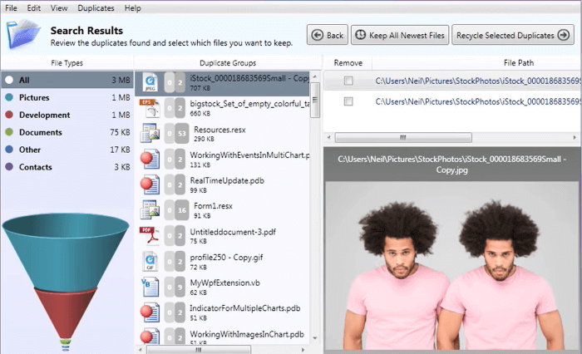Image resolution: width=582 pixels, height=354 pixels.
Task: Click the first iStock file path link
Action: pos(478,81)
